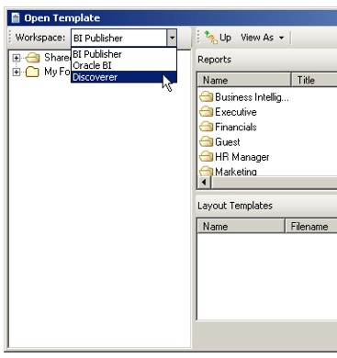Expand the My Folders tree node
The width and height of the screenshot is (337, 358).
[17, 72]
